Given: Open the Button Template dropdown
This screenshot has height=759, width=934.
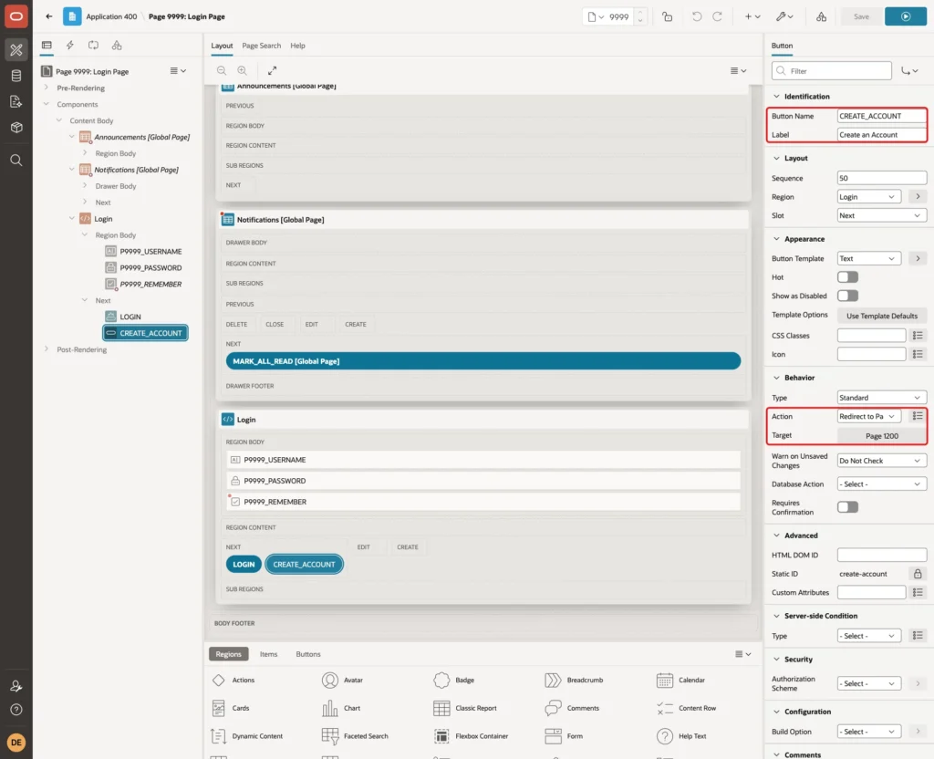Looking at the screenshot, I should tap(869, 258).
